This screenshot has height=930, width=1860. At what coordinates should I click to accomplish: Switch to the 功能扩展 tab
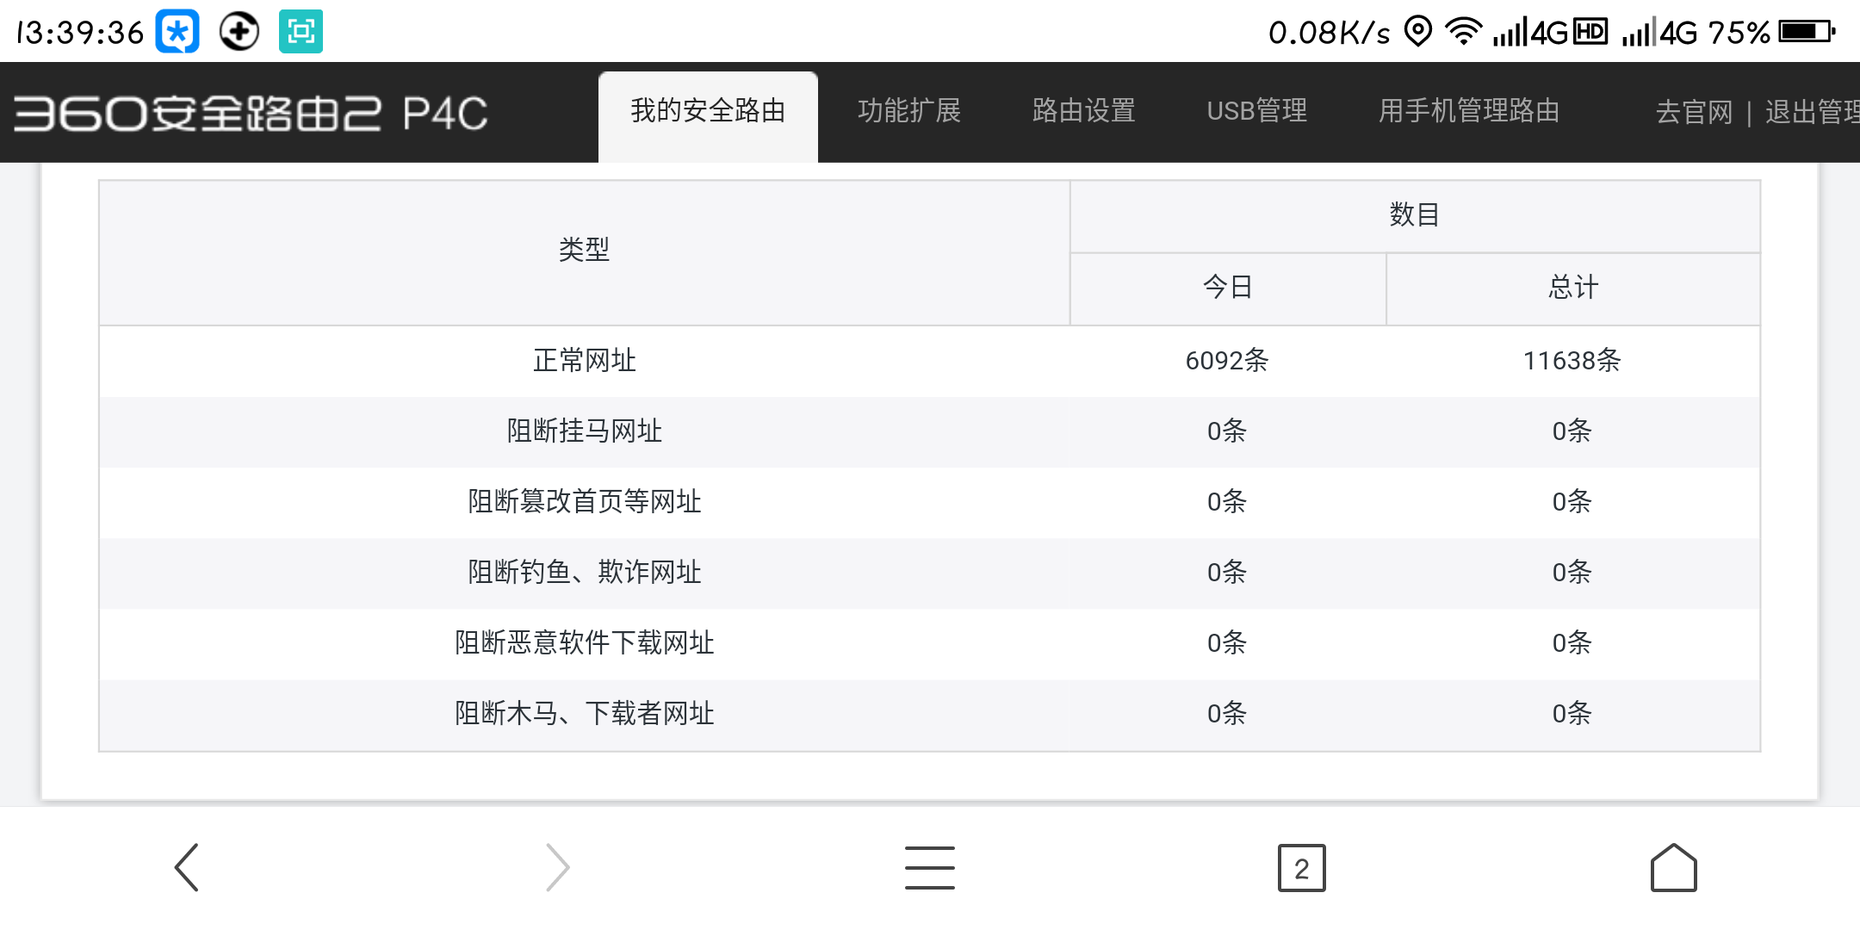pyautogui.click(x=909, y=111)
